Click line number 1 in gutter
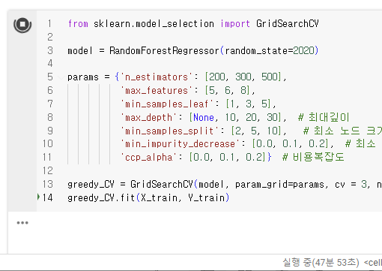The image size is (382, 271). click(49, 24)
